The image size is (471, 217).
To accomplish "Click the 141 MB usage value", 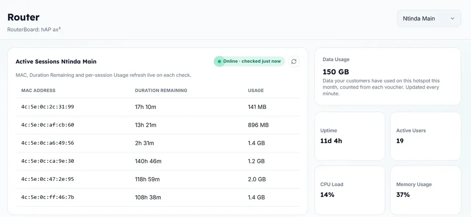I will coord(257,107).
